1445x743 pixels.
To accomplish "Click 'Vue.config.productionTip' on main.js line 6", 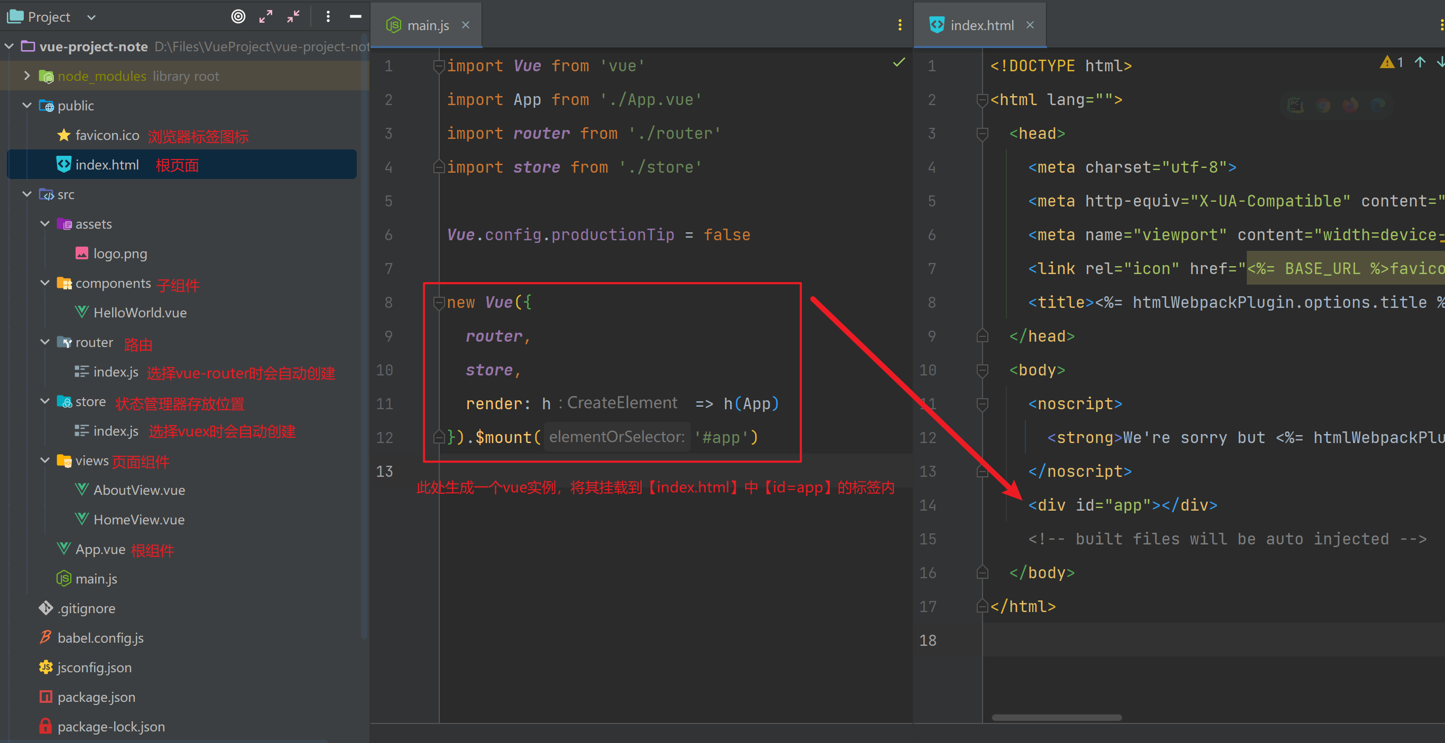I will point(560,235).
